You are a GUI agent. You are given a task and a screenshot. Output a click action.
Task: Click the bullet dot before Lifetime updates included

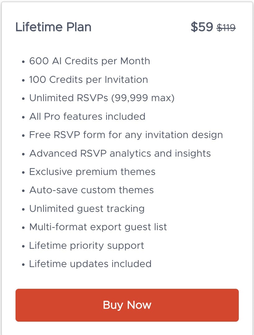23,265
